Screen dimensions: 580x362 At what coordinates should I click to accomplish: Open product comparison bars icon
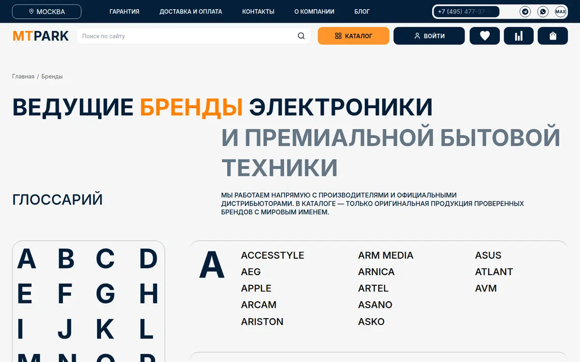pos(519,36)
